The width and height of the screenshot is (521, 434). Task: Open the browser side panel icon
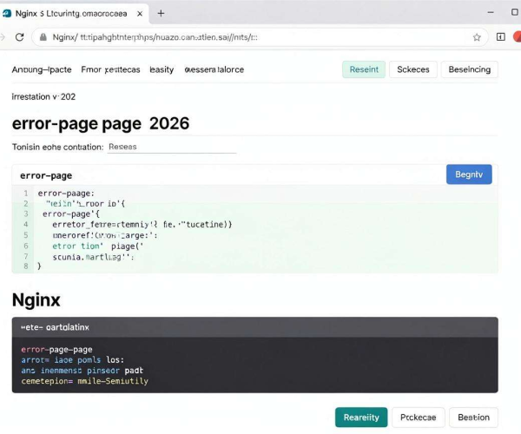click(x=501, y=37)
